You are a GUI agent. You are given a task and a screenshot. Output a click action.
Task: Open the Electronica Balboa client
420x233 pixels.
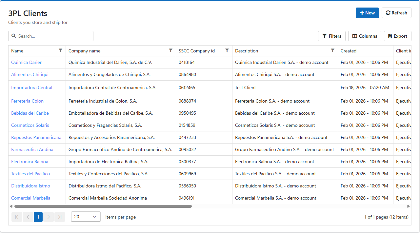(x=30, y=162)
